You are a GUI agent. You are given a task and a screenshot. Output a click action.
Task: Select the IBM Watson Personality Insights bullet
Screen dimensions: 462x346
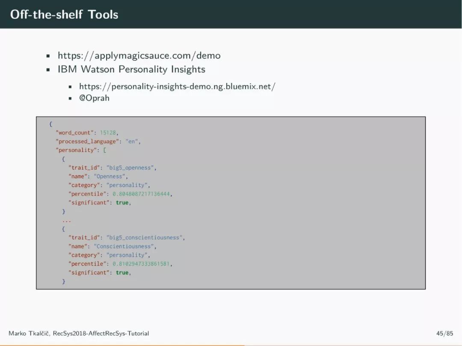131,69
